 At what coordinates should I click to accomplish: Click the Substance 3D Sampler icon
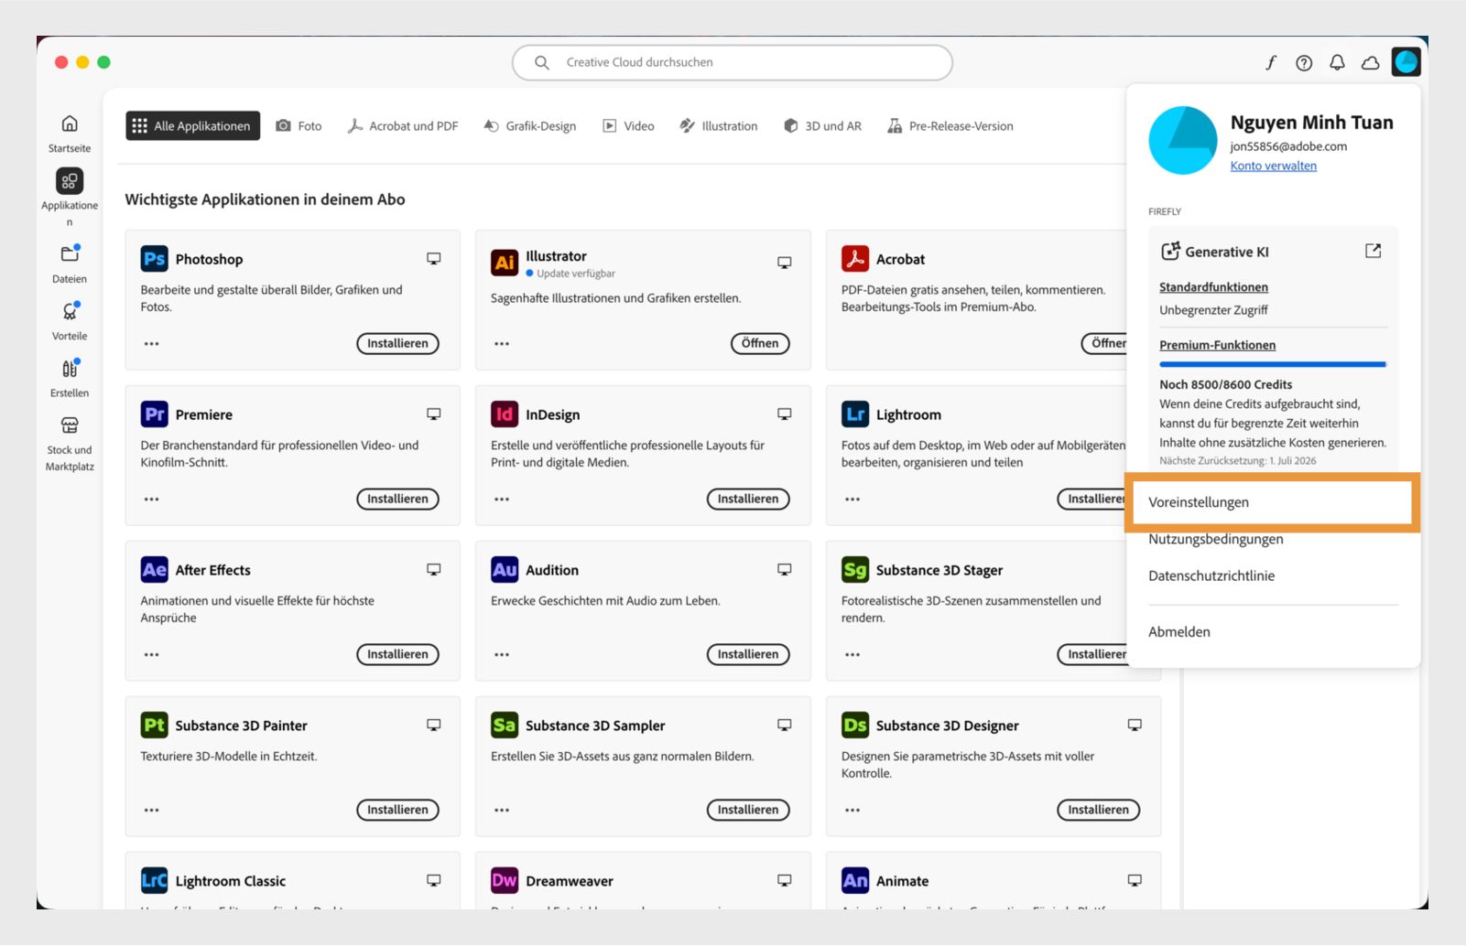[505, 726]
